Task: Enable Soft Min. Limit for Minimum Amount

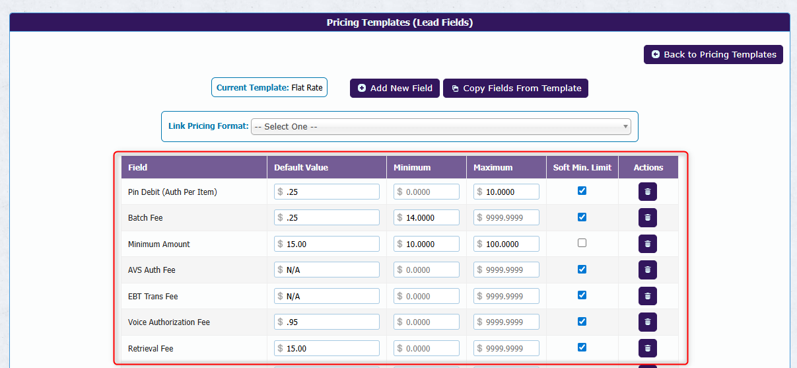Action: (x=582, y=242)
